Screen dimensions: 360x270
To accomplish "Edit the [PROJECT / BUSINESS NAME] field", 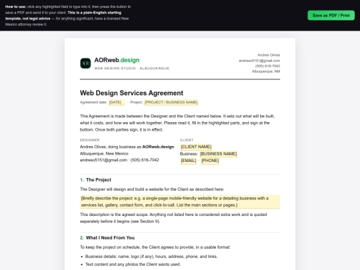I will pos(171,102).
